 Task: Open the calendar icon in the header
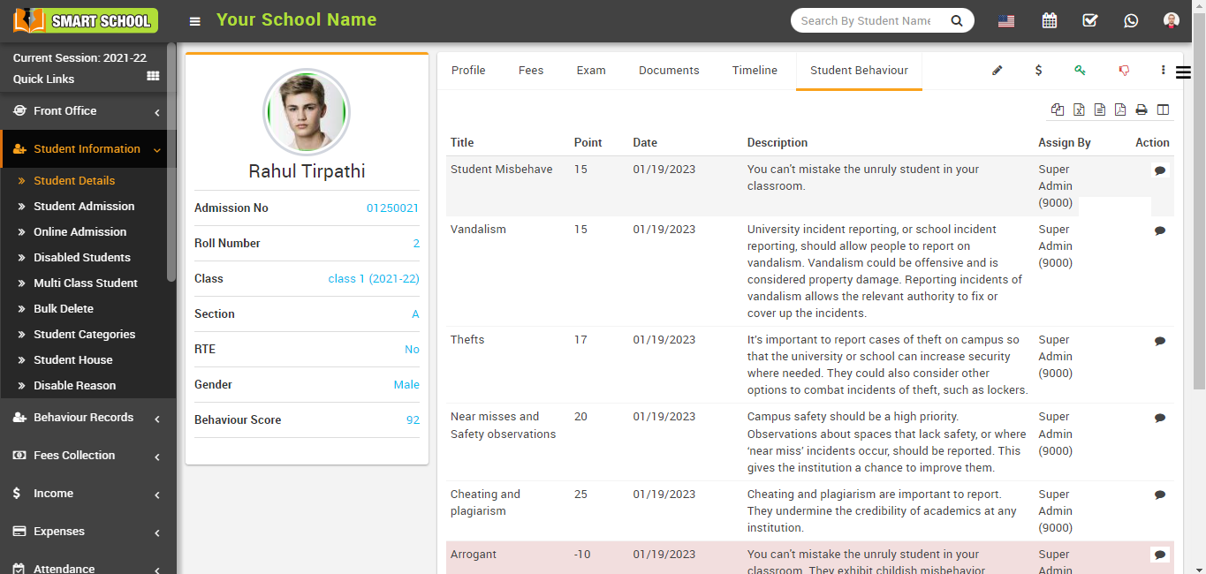pyautogui.click(x=1049, y=19)
